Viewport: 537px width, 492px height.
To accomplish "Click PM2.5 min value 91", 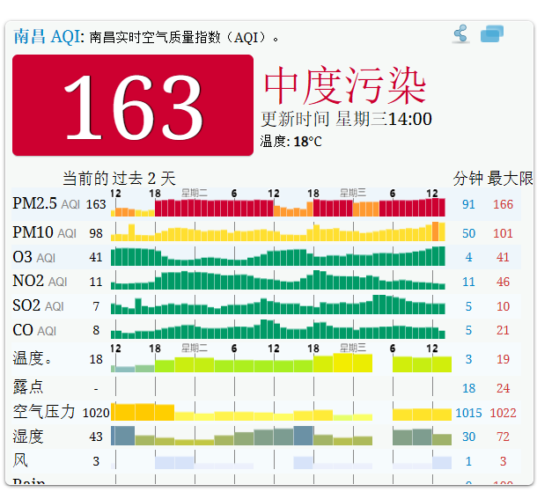I will [x=468, y=204].
